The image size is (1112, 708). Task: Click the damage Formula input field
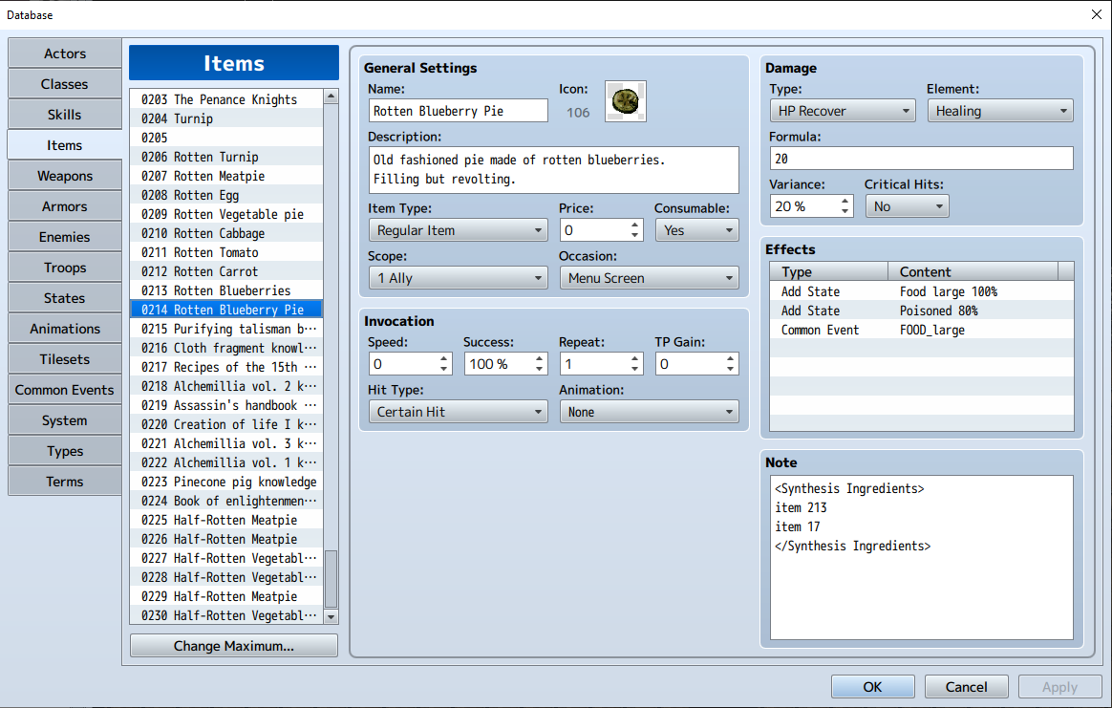921,159
